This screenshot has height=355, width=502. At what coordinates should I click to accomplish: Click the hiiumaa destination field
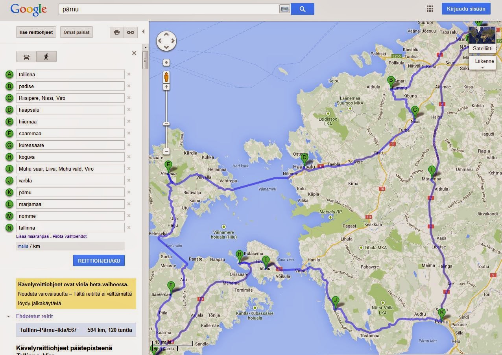(70, 121)
